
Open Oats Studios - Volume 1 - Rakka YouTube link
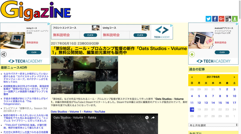pos(78,112)
